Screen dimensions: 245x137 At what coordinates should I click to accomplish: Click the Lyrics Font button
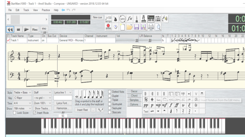pos(63,103)
